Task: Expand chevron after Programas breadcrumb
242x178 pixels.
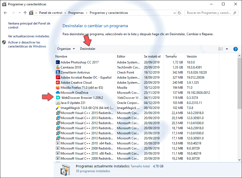Action: pos(87,13)
